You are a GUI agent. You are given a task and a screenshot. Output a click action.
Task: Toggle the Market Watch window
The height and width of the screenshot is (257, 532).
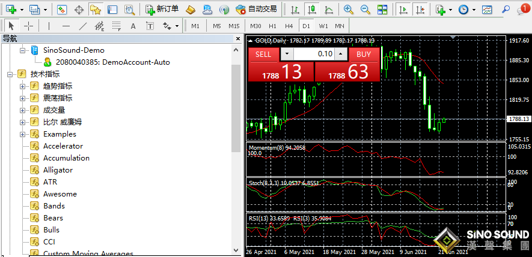point(62,10)
